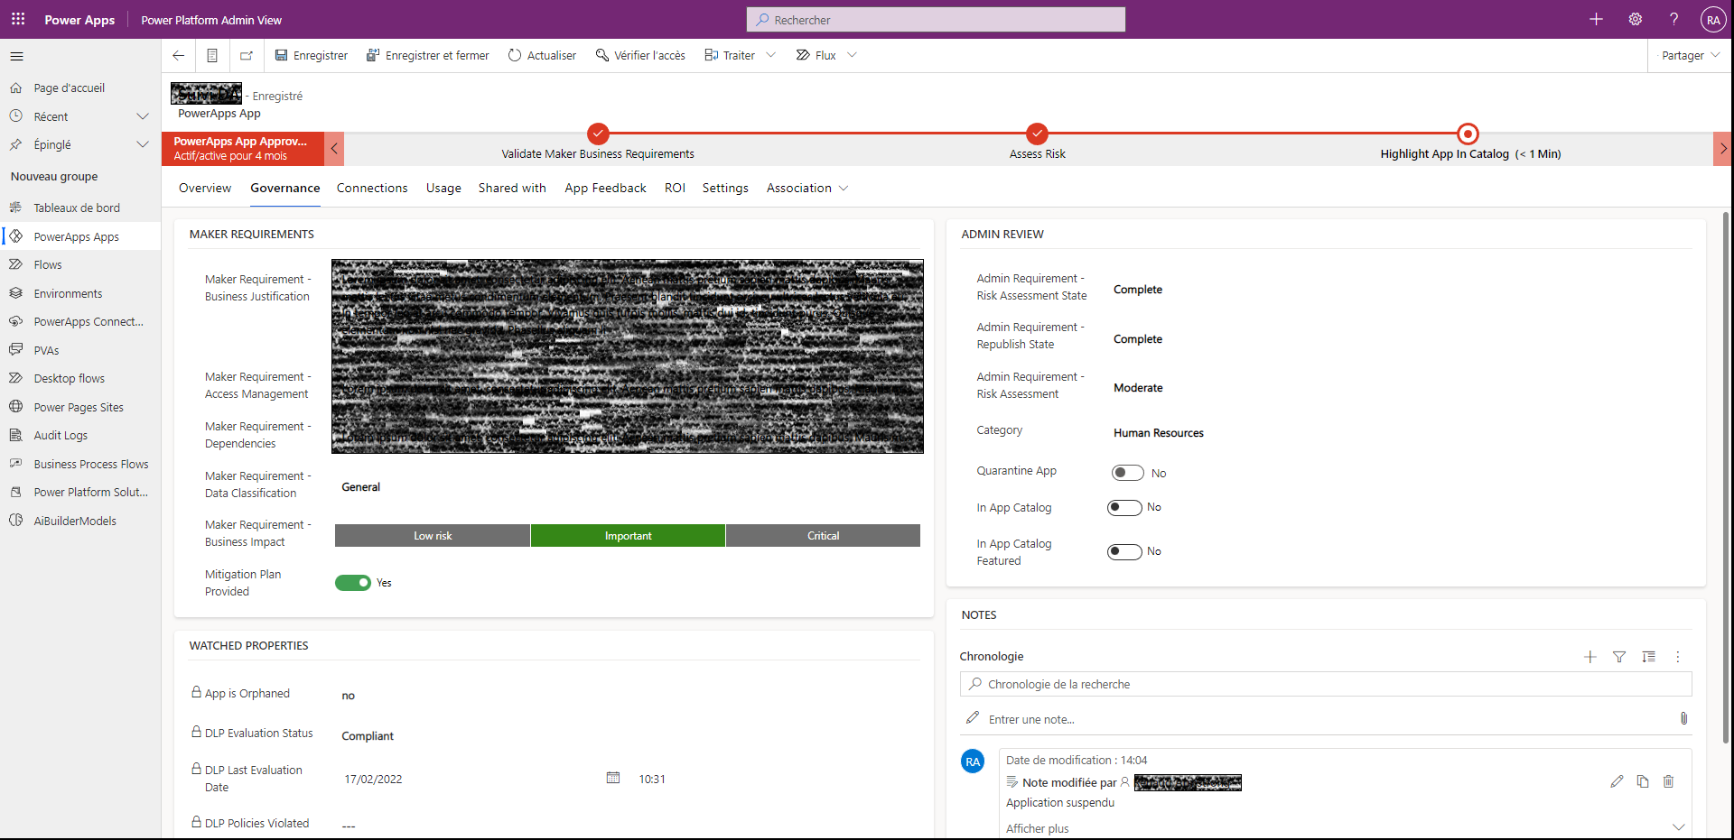Toggle the In App Catalog Featured switch
Image resolution: width=1734 pixels, height=840 pixels.
tap(1124, 551)
